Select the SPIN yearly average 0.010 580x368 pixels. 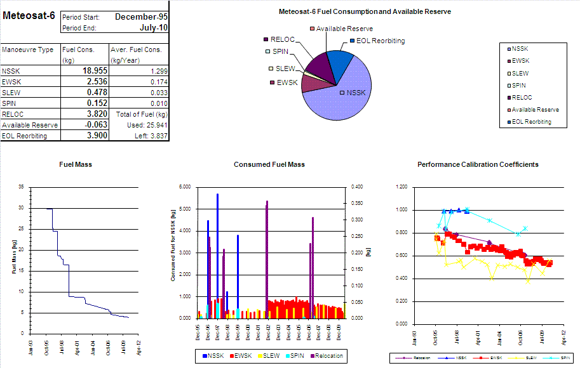coord(159,103)
